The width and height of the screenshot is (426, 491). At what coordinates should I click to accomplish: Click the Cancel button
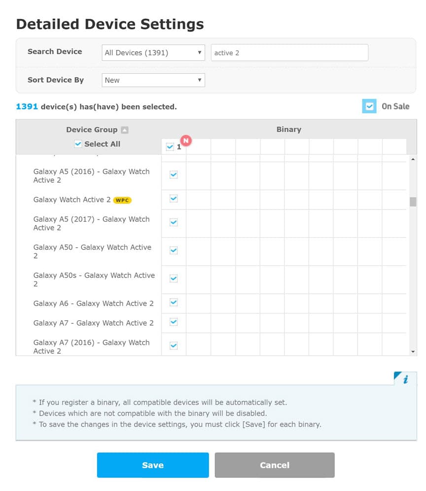[x=275, y=465]
